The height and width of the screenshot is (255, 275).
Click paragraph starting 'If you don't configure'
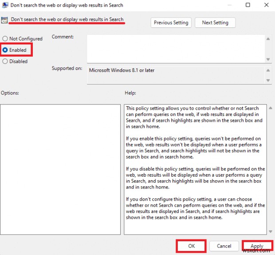pos(195,208)
